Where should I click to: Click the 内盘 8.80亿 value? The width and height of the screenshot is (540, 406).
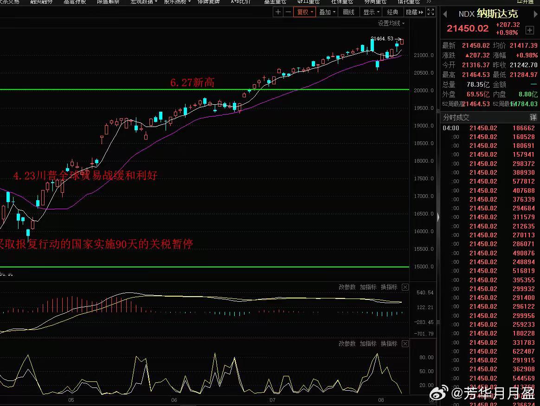(528, 94)
